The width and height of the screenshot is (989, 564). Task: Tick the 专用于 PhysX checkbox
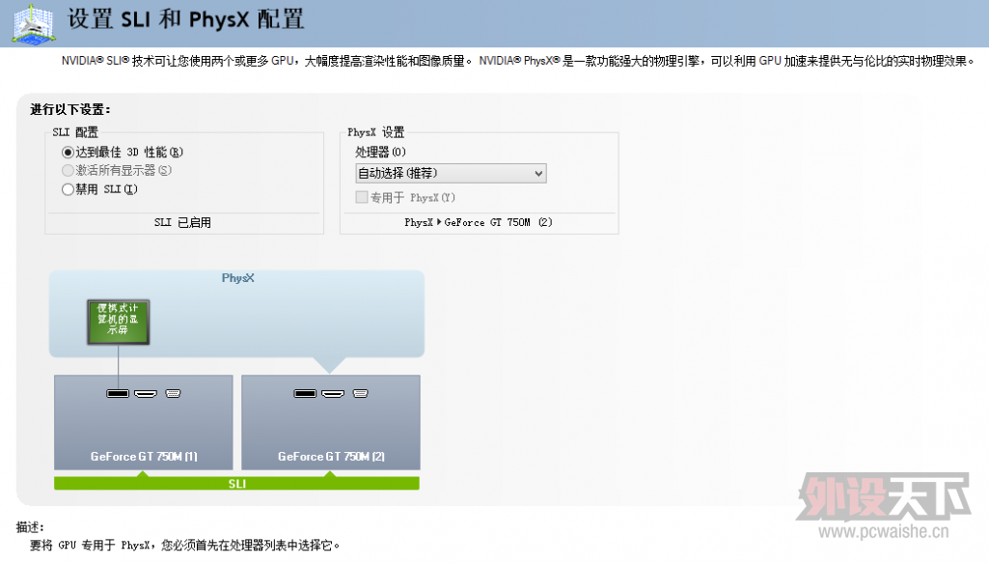(362, 197)
